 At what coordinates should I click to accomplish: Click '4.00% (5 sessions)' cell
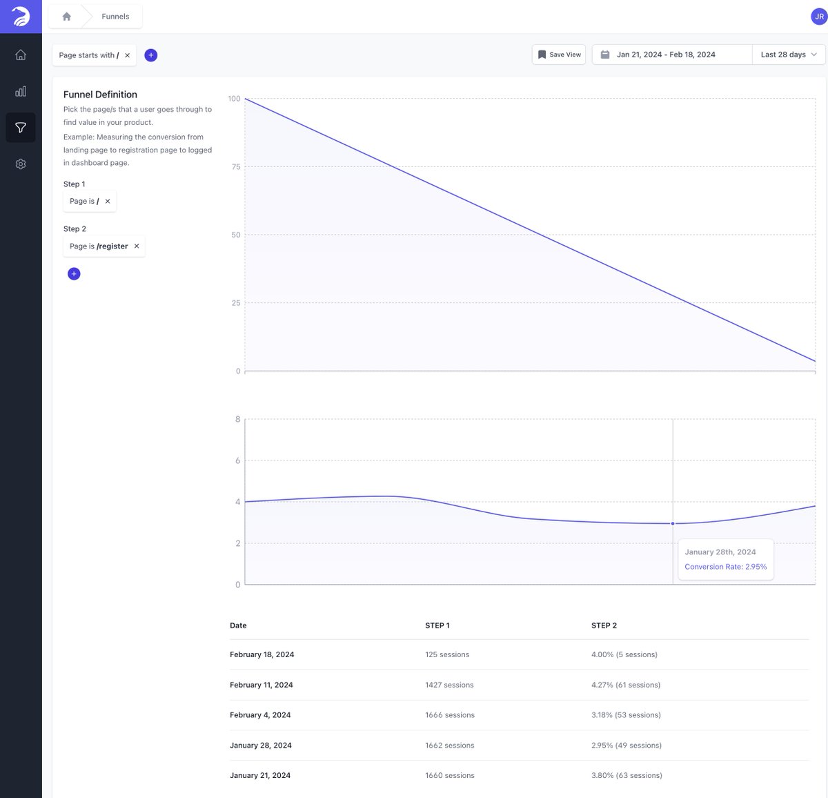click(624, 654)
